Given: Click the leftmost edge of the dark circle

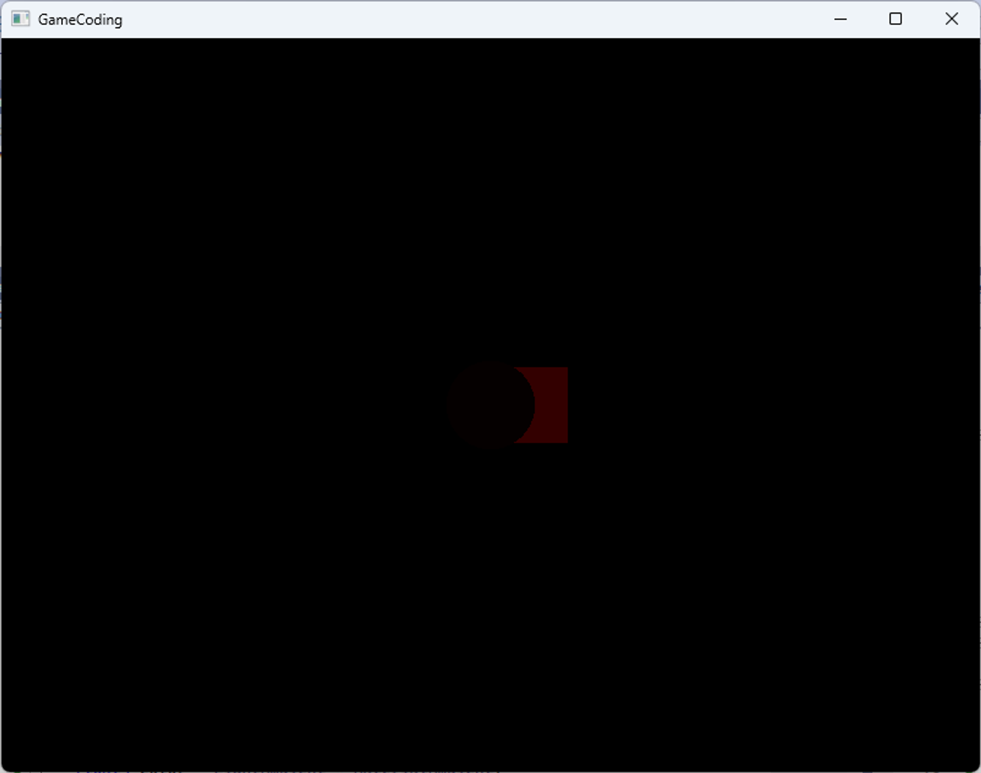Looking at the screenshot, I should 448,405.
